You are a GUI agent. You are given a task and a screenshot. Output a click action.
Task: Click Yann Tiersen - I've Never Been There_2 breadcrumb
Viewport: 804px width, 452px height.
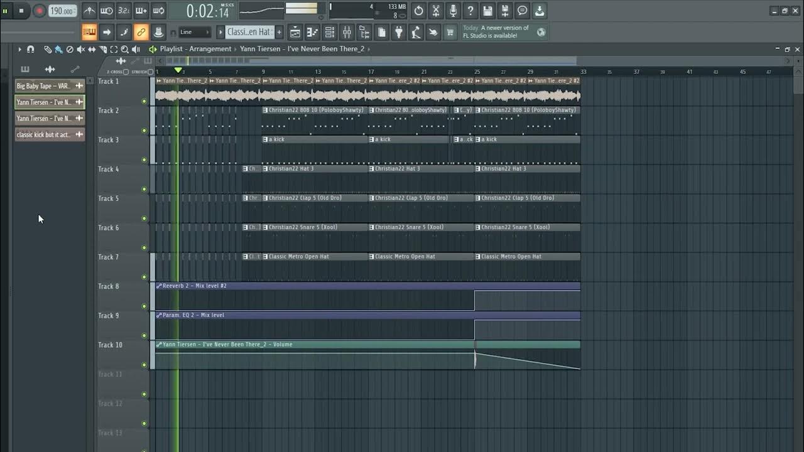(302, 49)
